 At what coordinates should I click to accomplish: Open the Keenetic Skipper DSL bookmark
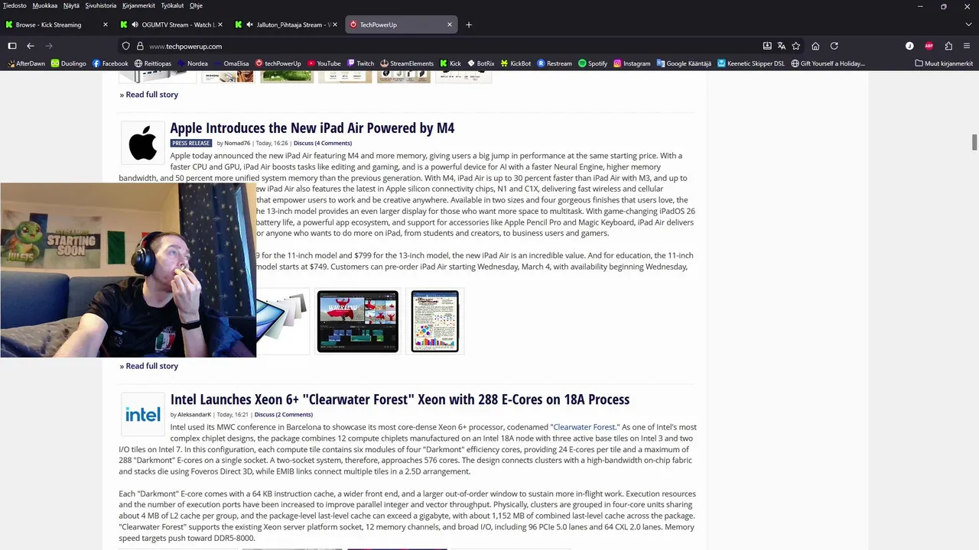click(751, 63)
